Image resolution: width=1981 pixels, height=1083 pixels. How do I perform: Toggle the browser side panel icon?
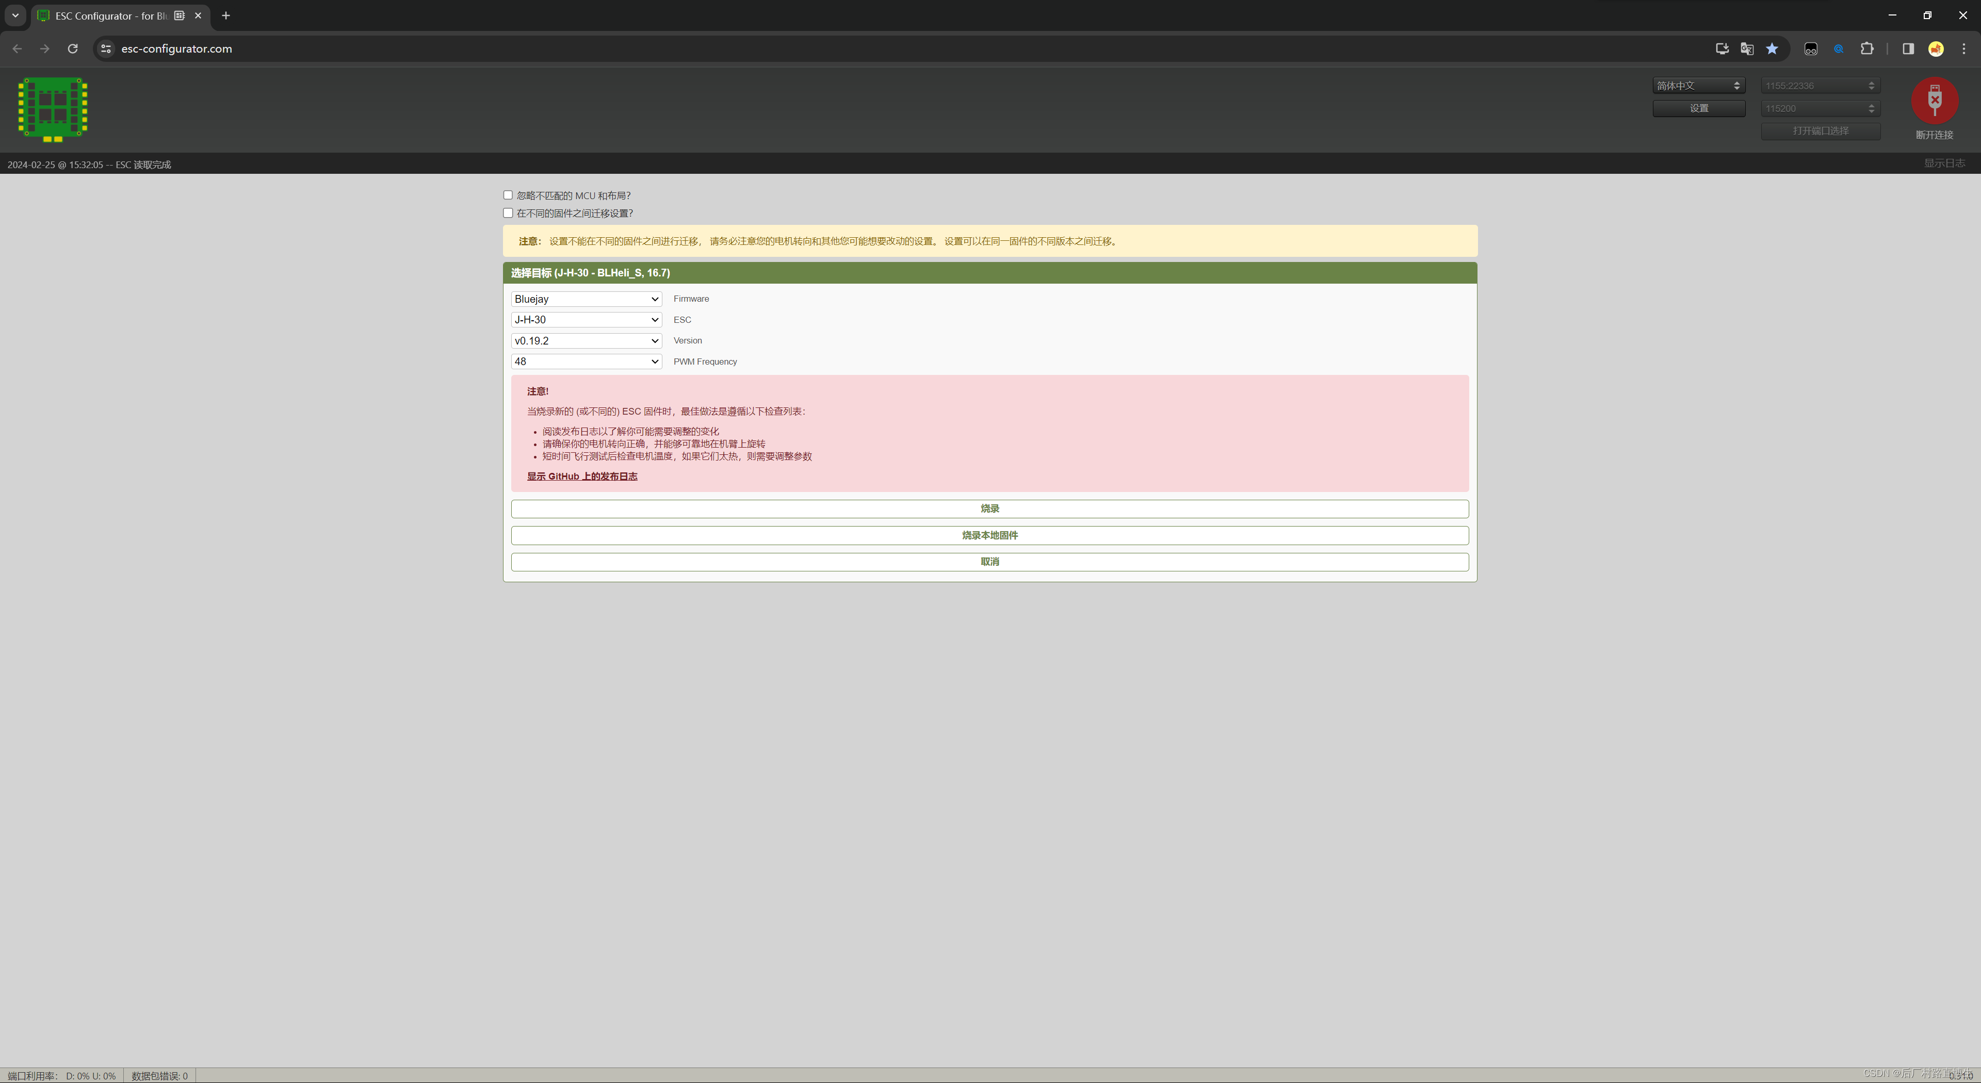[1908, 48]
